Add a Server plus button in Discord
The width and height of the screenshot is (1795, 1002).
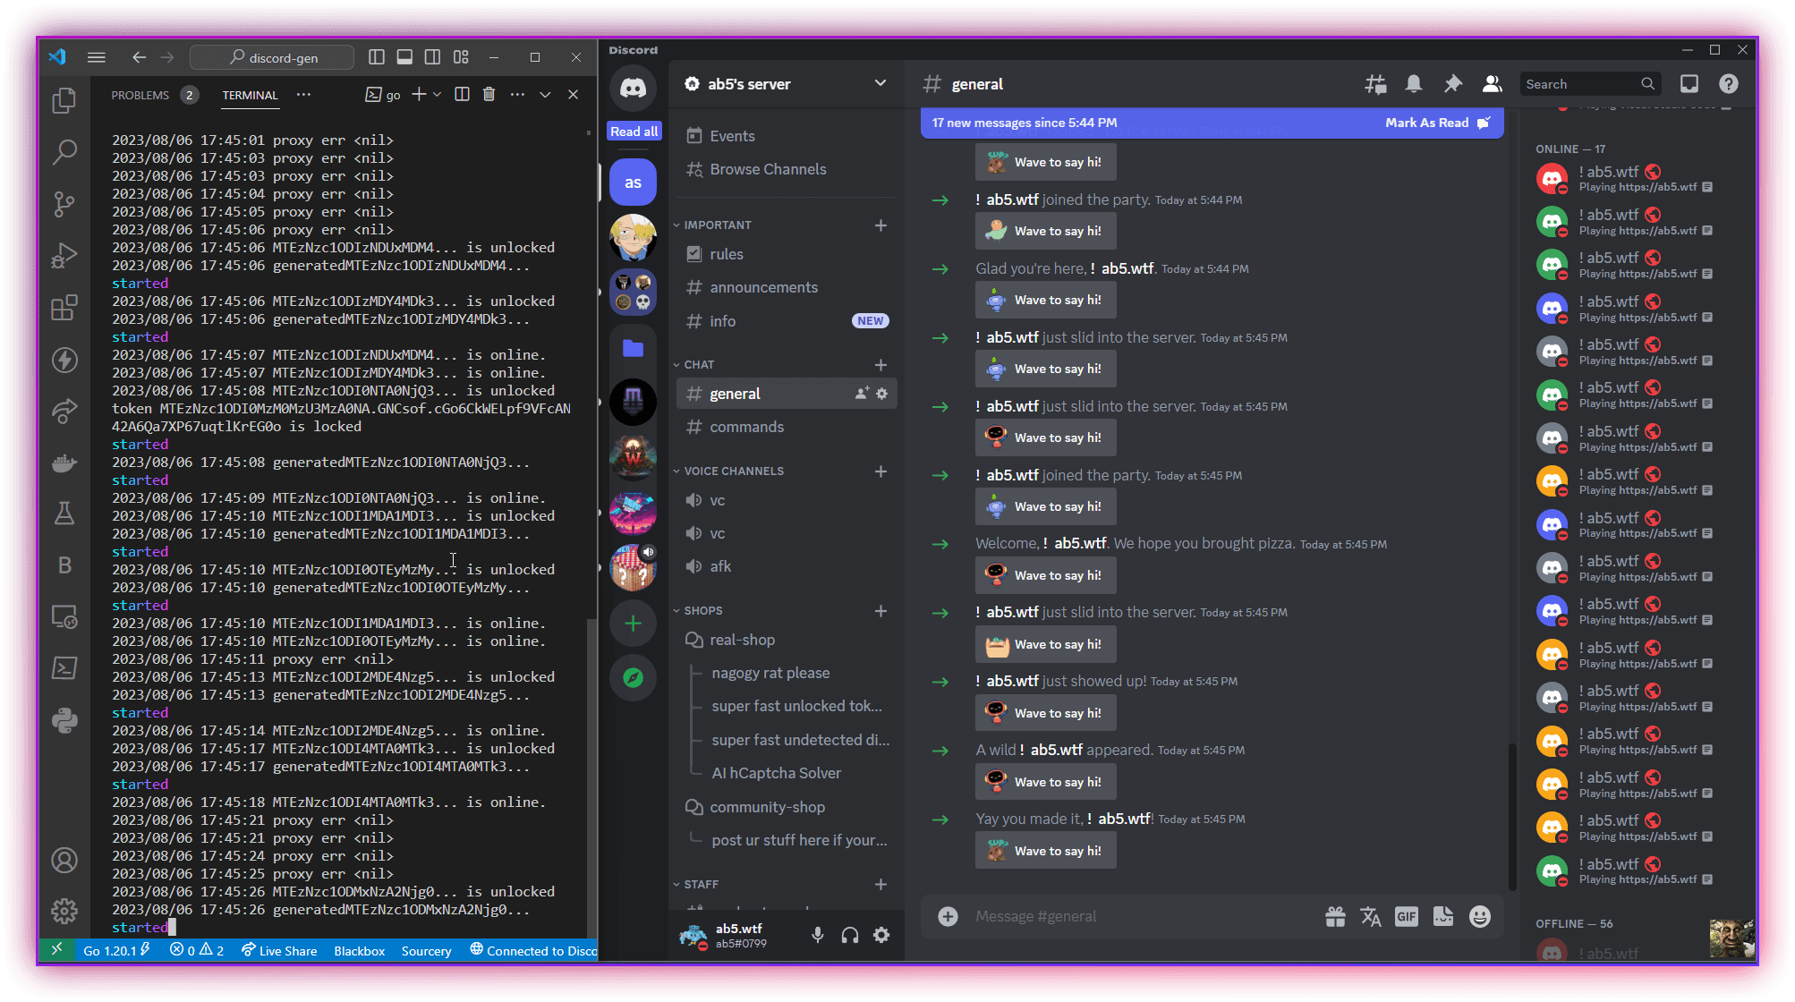(633, 624)
